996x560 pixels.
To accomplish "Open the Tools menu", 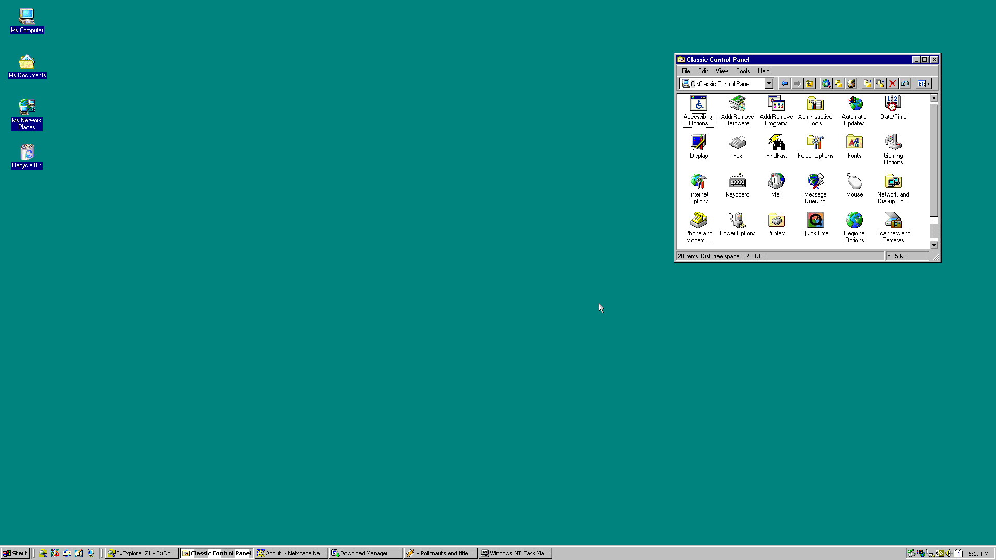I will (742, 71).
